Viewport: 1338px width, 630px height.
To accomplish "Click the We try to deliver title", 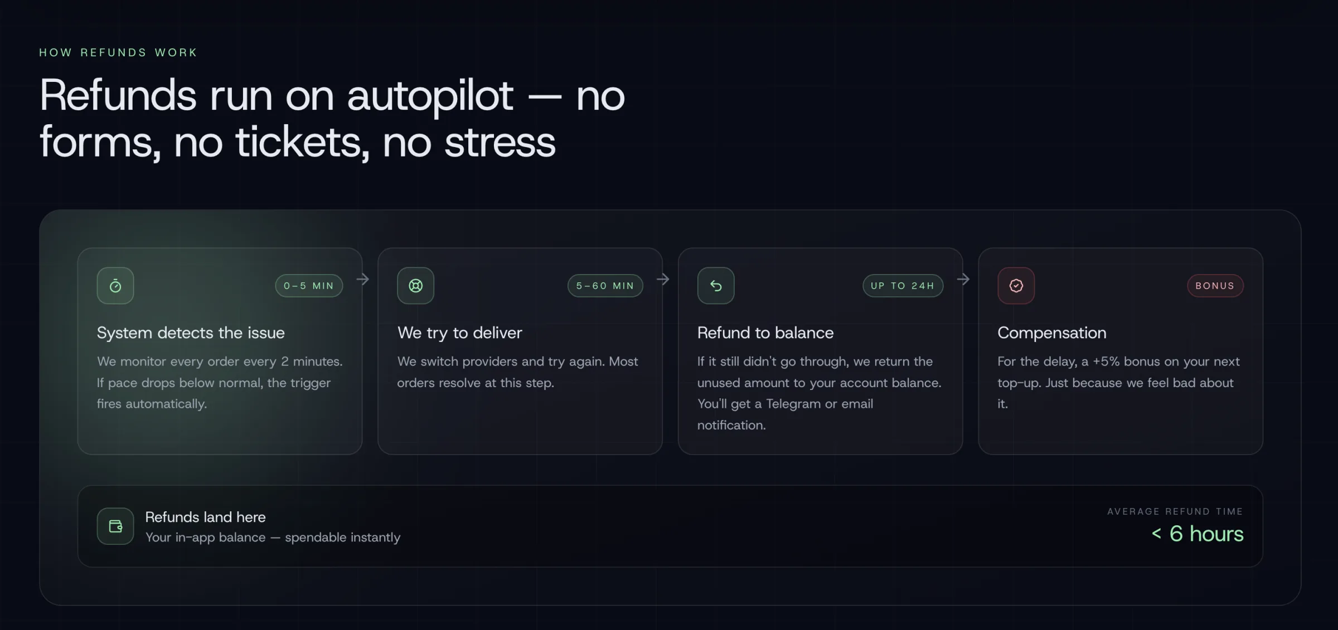I will 459,333.
